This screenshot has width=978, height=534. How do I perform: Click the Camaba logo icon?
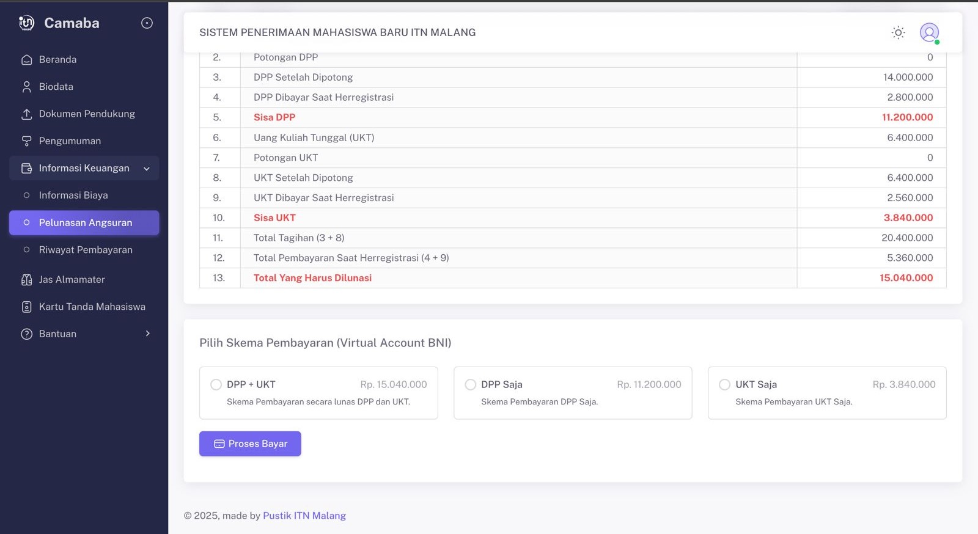[26, 23]
